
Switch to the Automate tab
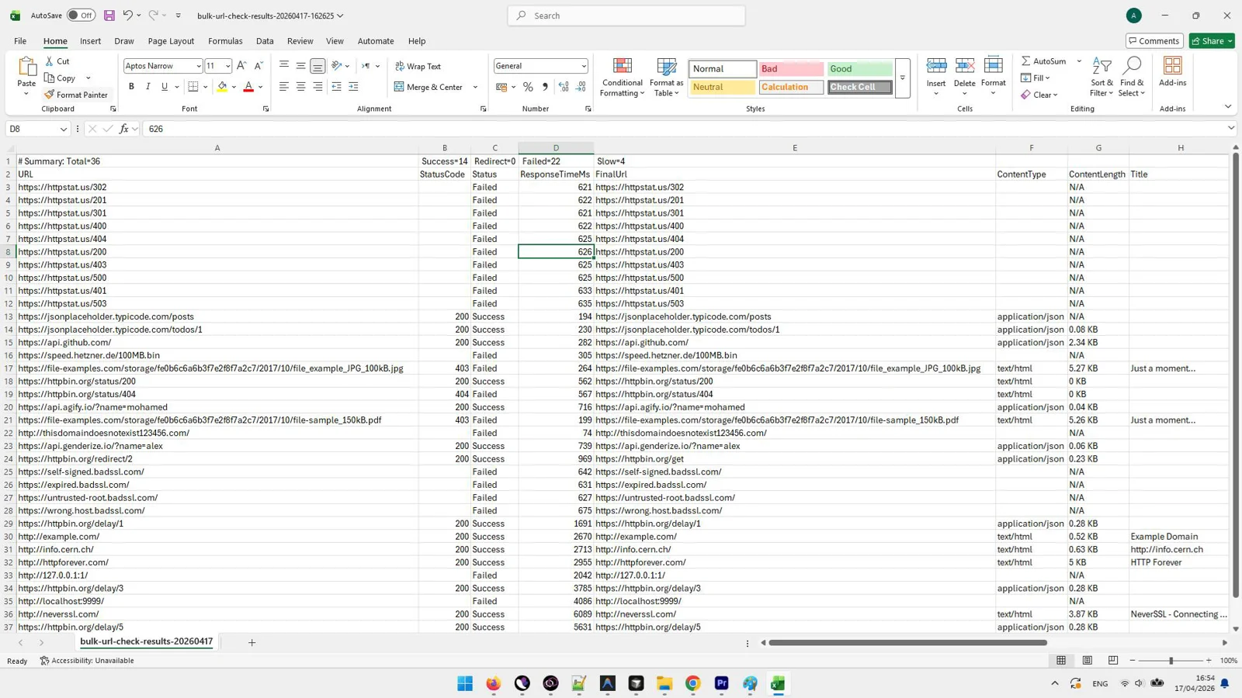coord(376,41)
